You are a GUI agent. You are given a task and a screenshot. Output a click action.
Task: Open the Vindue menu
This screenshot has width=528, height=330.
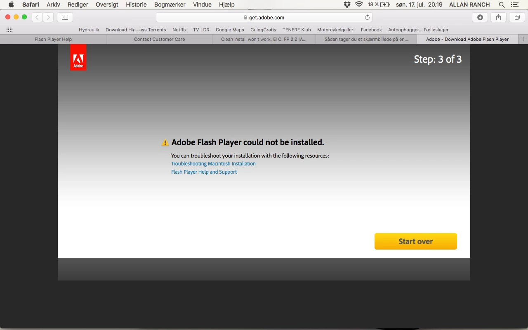click(x=202, y=5)
